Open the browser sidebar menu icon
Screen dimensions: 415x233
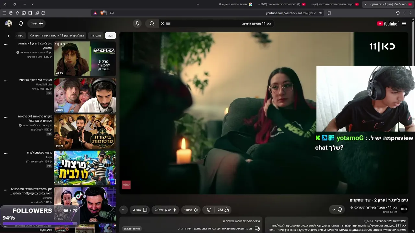4,13
